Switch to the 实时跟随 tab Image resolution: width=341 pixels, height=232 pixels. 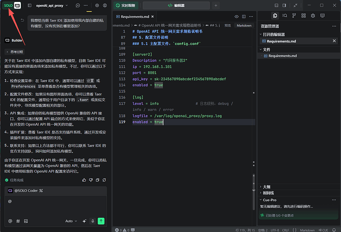point(126,5)
